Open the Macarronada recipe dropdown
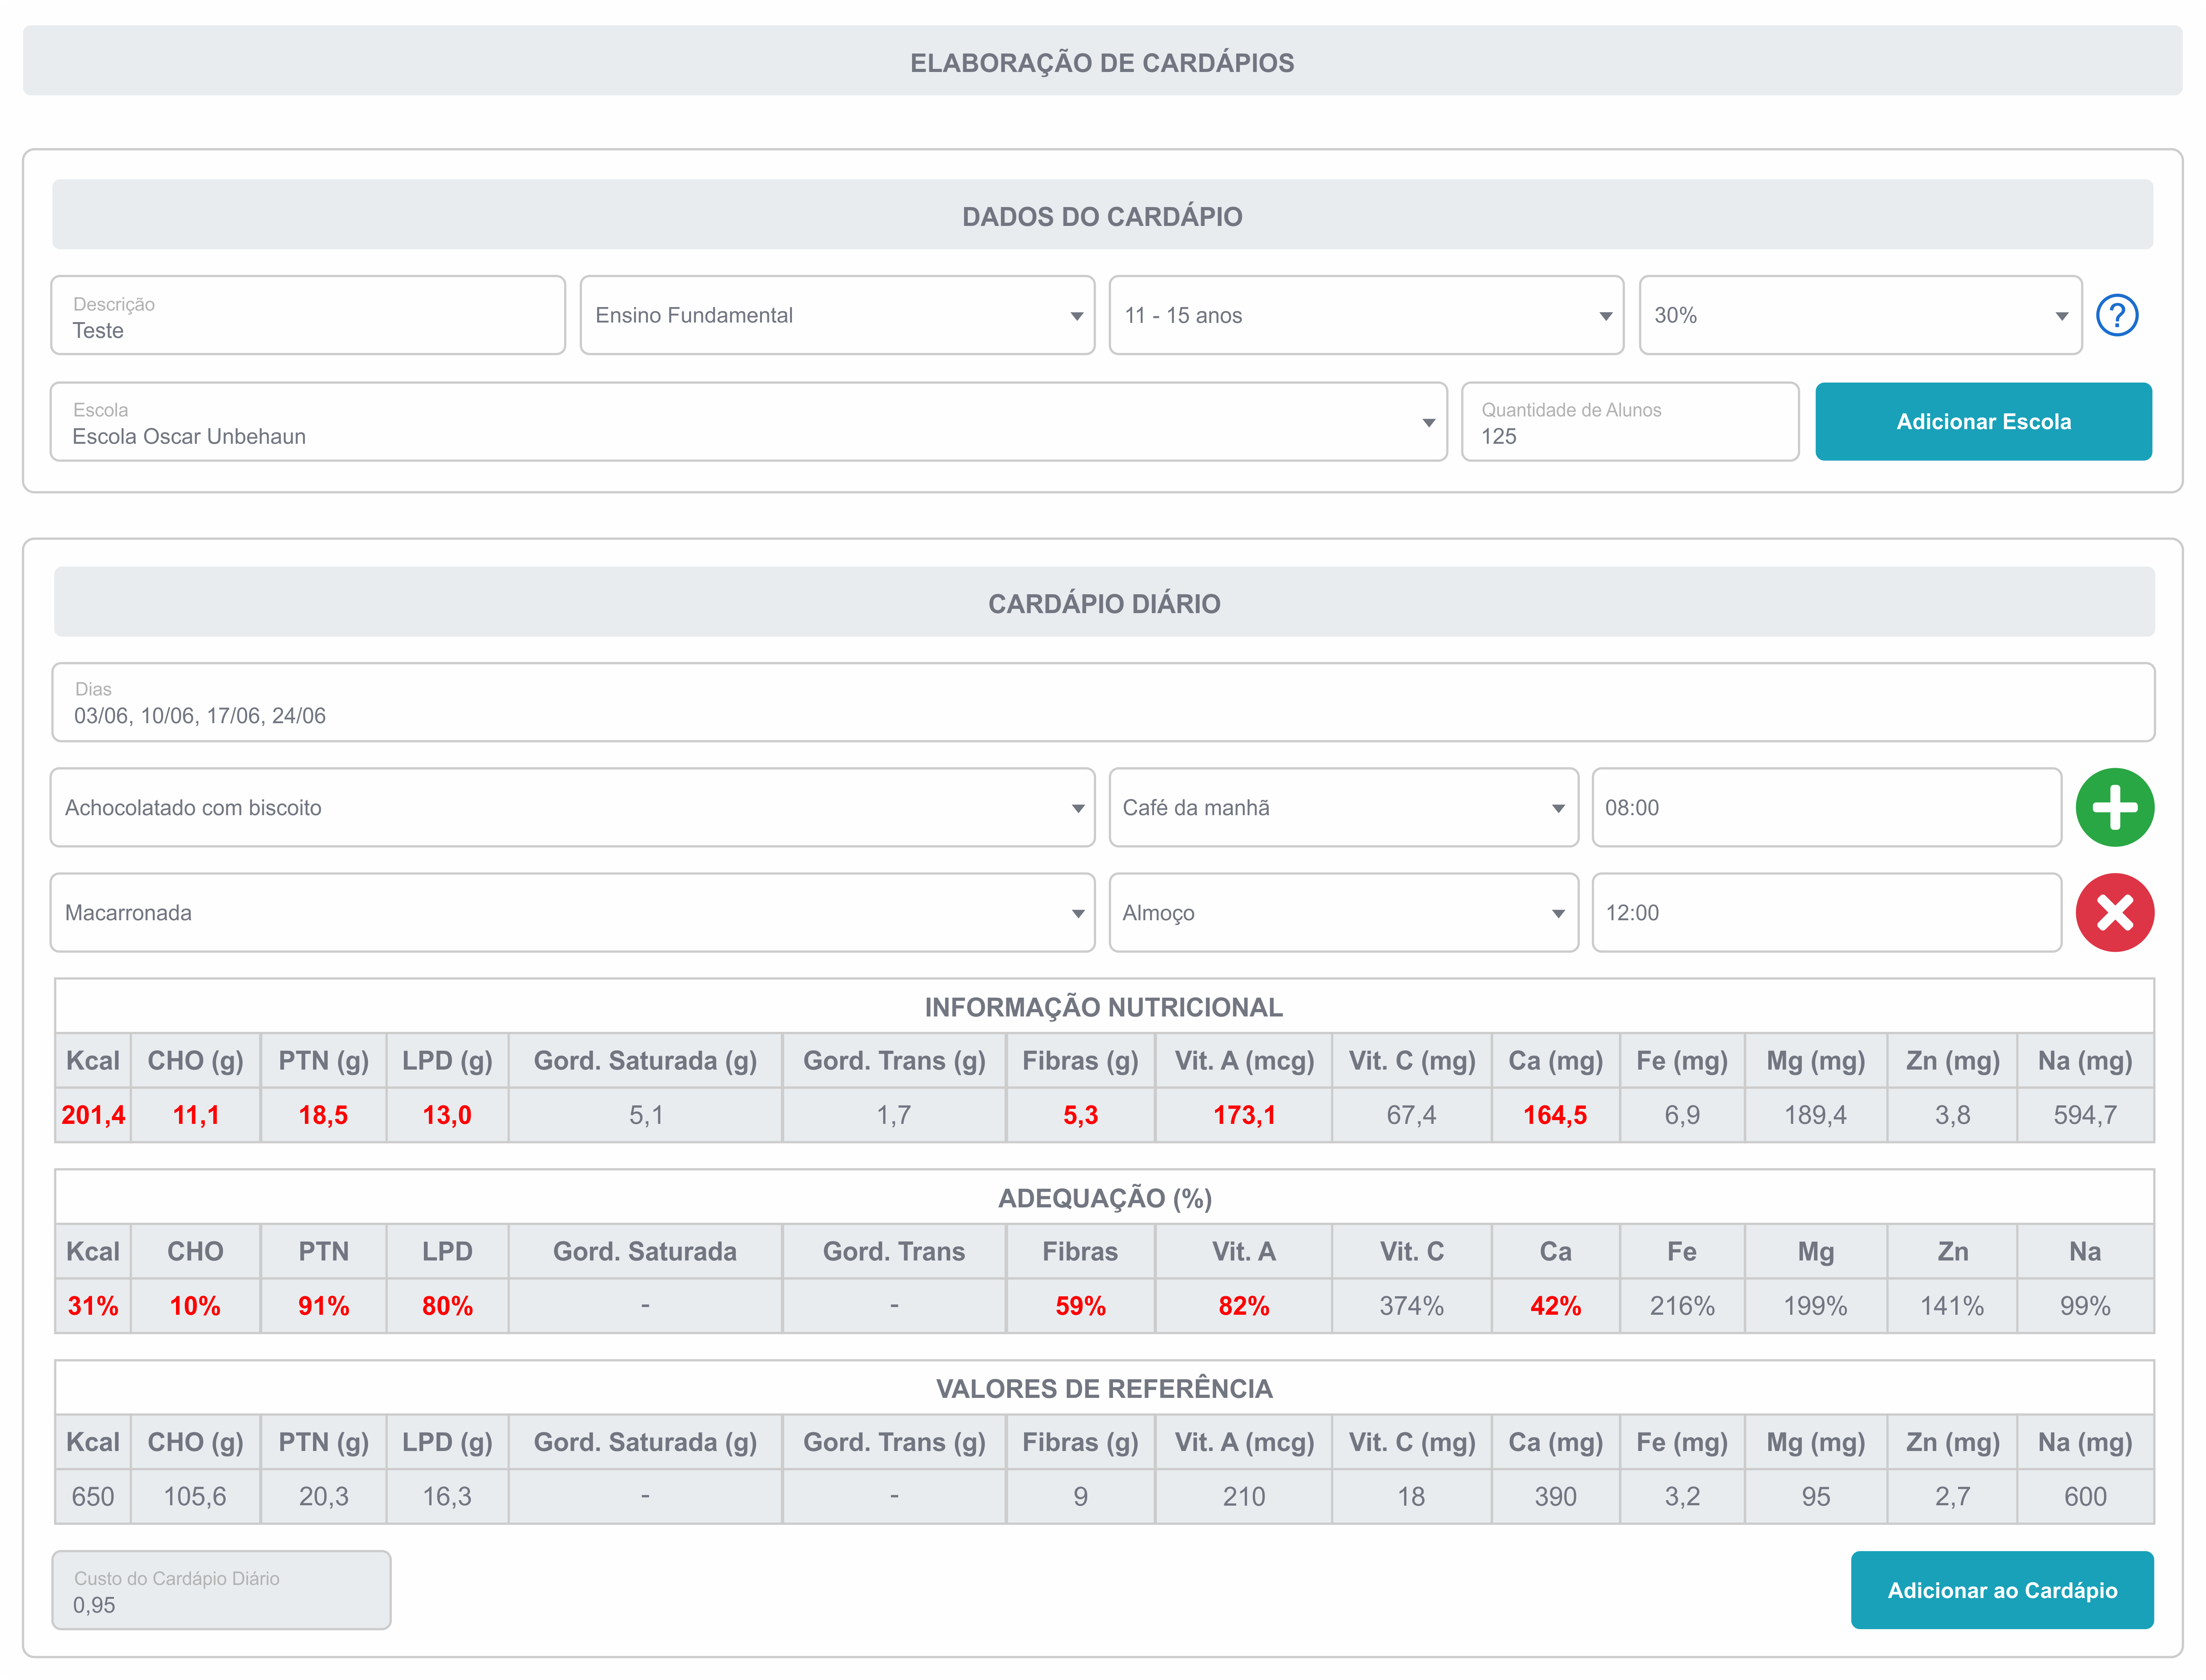This screenshot has width=2206, height=1680. click(573, 912)
